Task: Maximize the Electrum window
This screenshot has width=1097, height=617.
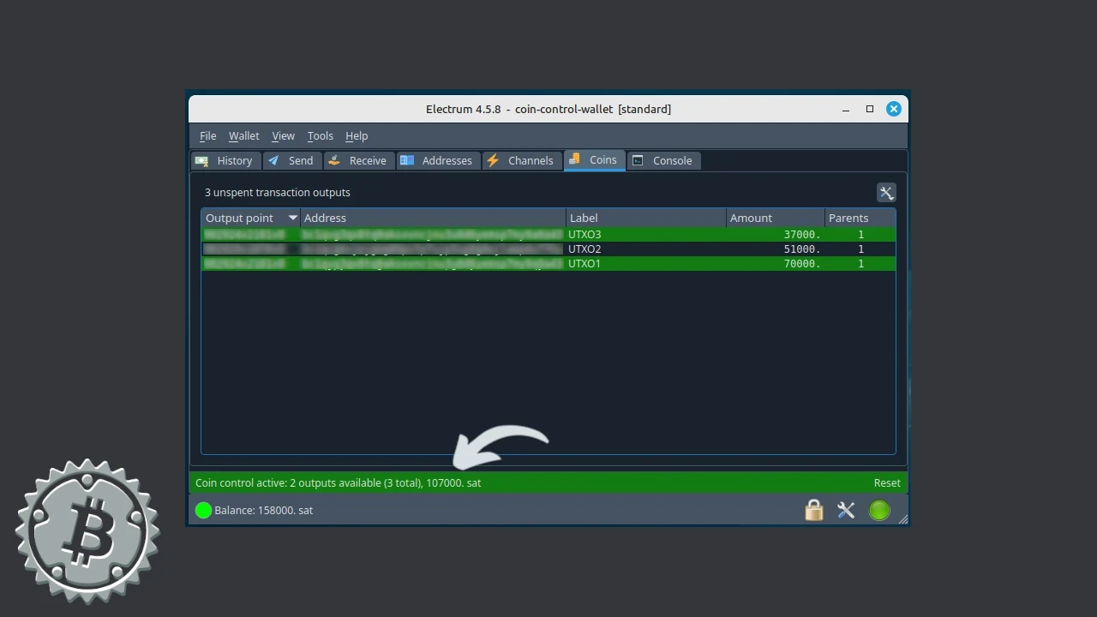Action: coord(870,109)
